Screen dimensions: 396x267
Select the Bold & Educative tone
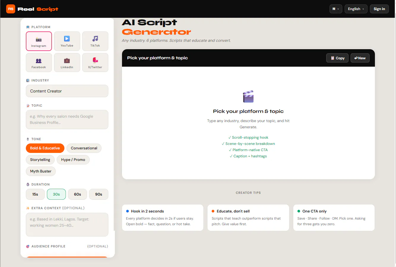click(x=45, y=148)
